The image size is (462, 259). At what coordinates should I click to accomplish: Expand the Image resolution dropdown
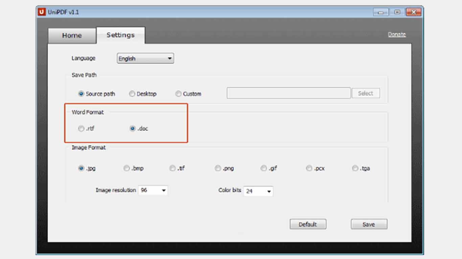153,190
